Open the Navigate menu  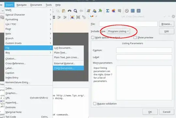coord(22,5)
